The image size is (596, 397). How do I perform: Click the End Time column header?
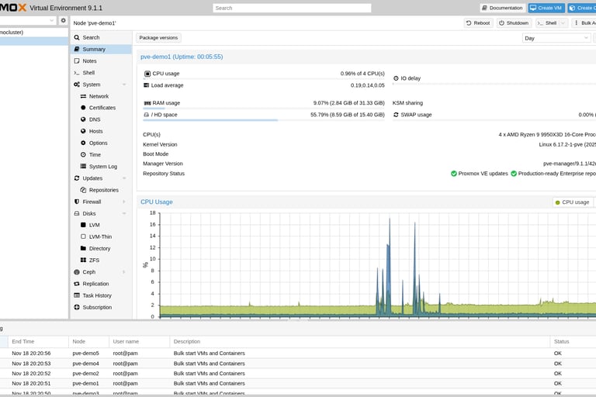38,341
